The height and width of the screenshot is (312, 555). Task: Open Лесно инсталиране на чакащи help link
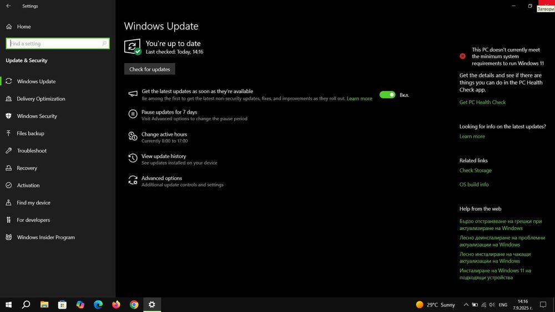tap(495, 258)
